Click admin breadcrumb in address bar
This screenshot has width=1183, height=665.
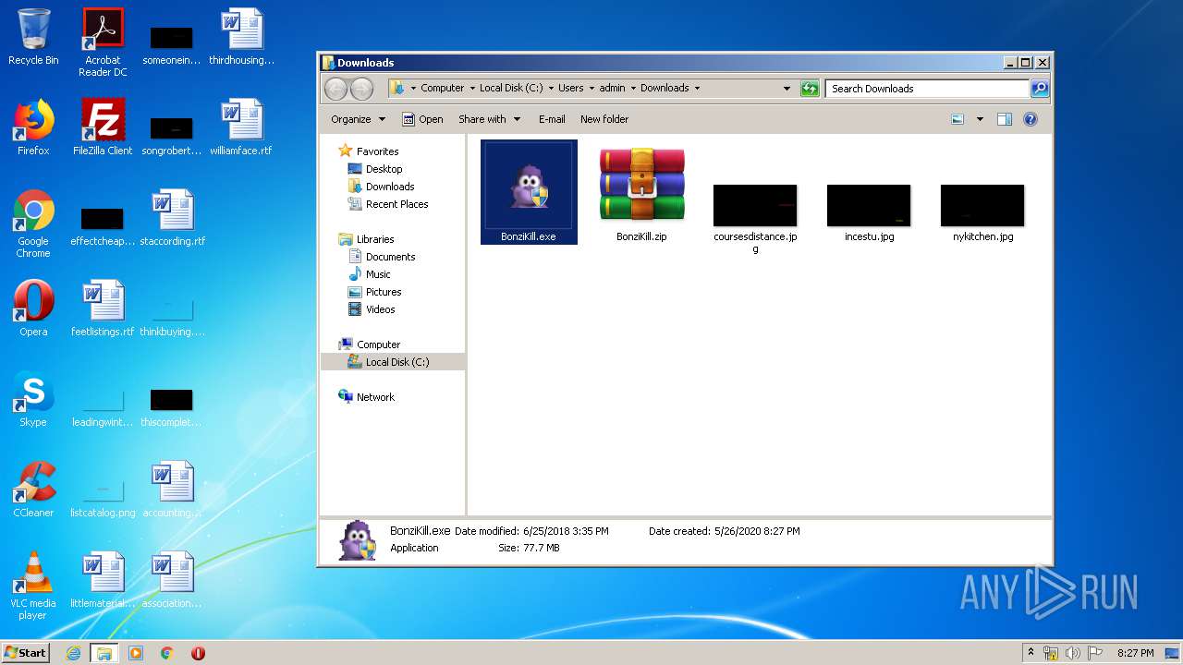(612, 89)
